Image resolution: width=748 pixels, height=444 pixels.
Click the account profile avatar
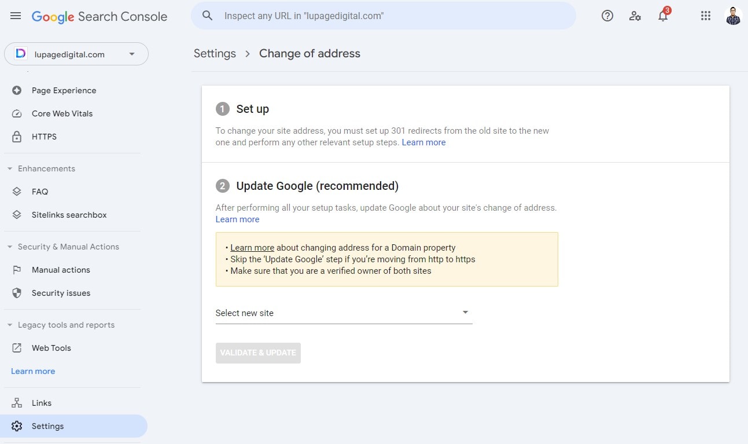(x=733, y=16)
